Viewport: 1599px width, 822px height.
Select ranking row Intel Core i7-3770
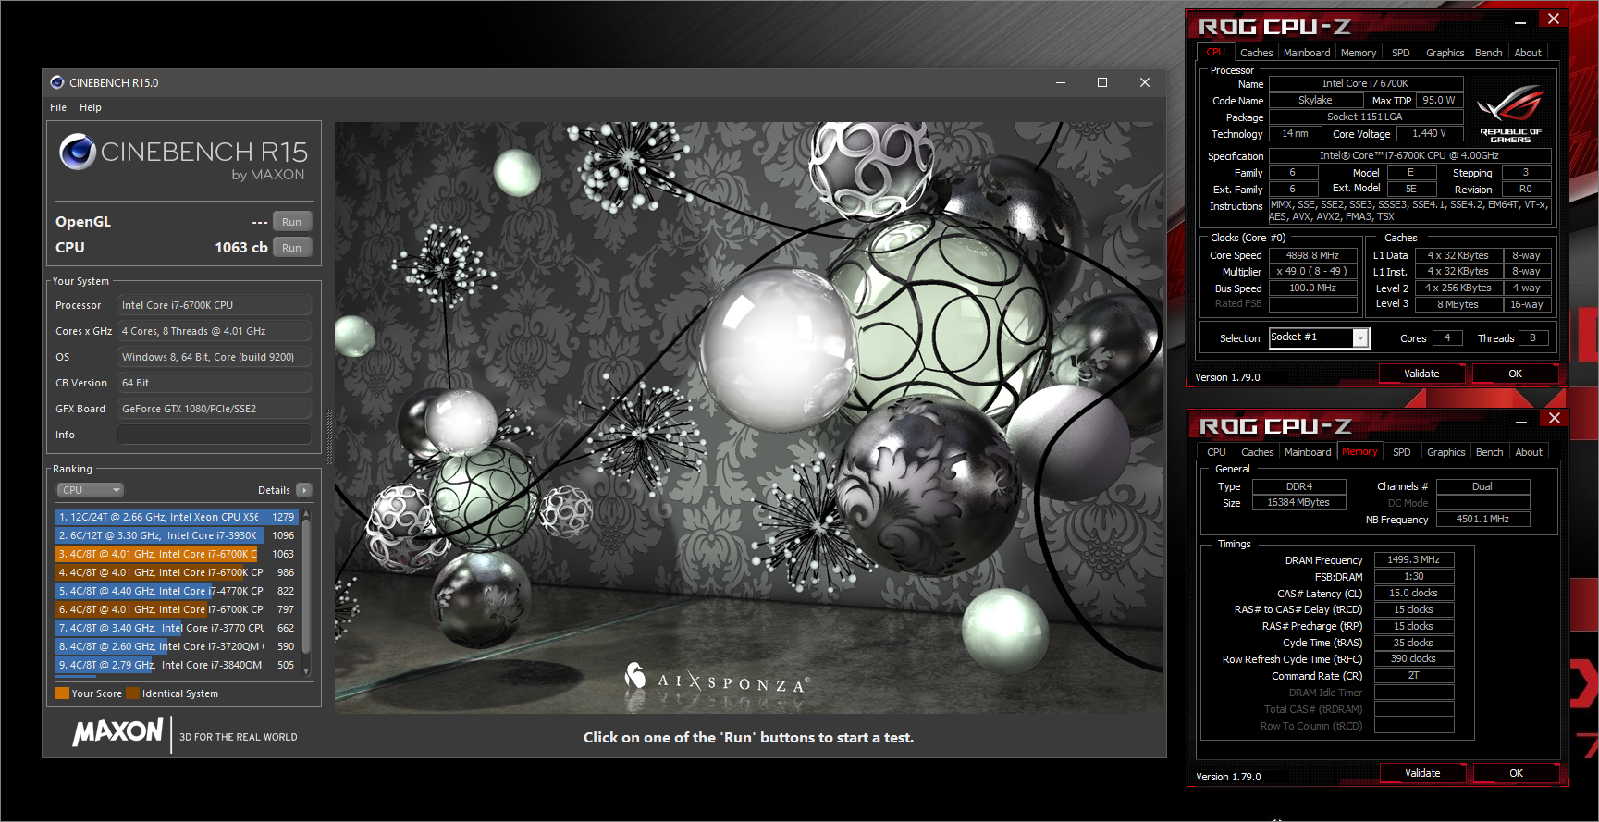[x=177, y=628]
